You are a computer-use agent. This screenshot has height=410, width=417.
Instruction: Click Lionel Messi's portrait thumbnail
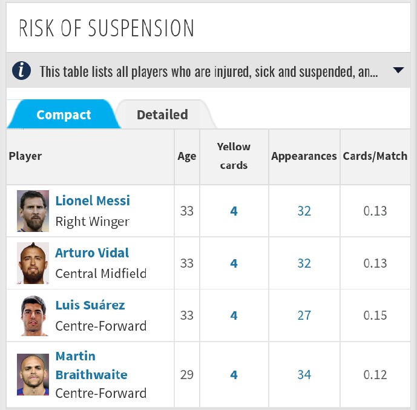[33, 211]
